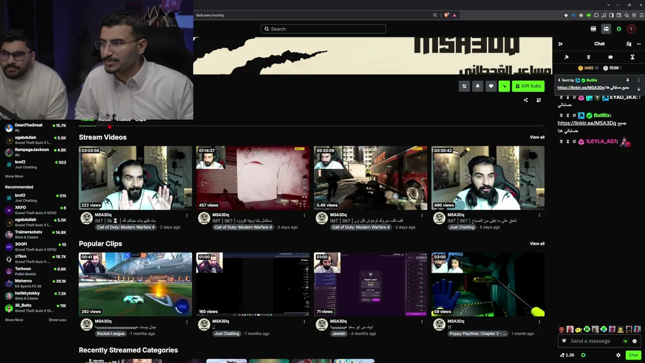
Task: Click the Gift Subs button
Action: click(x=528, y=86)
